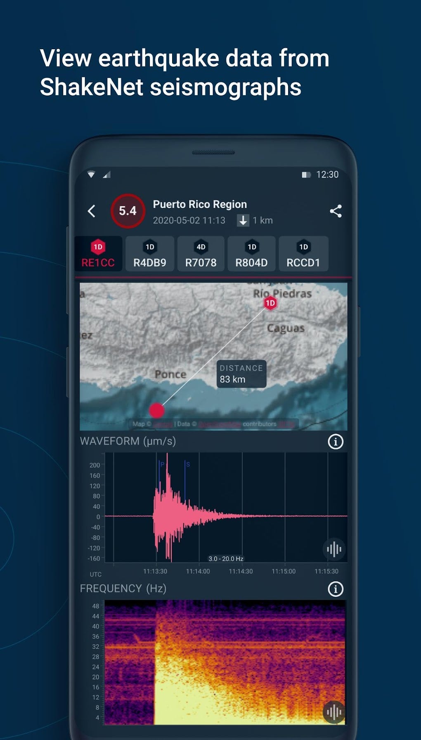This screenshot has height=740, width=421.
Task: Tap the battery status icon
Action: (306, 175)
